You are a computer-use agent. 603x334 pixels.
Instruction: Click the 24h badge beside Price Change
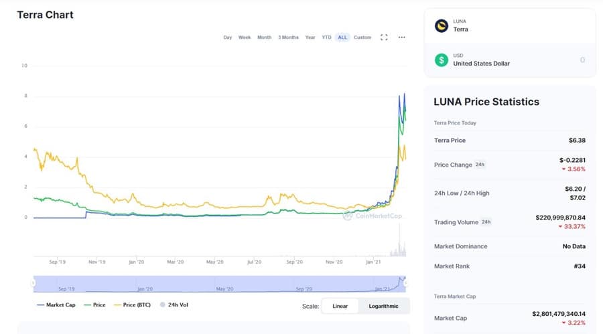click(480, 164)
